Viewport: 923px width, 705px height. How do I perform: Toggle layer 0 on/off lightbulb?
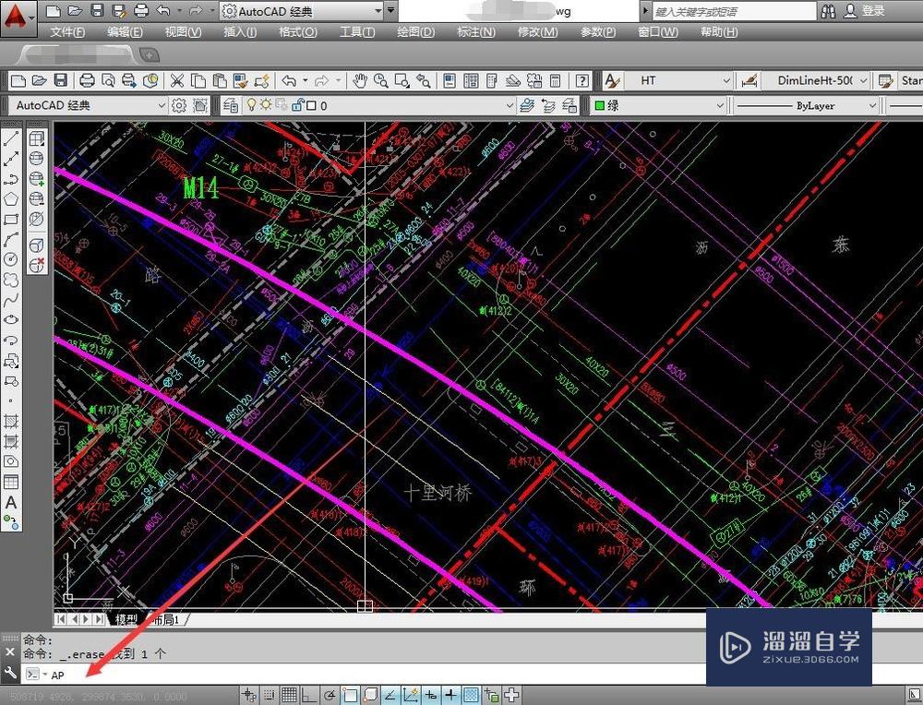pyautogui.click(x=250, y=105)
